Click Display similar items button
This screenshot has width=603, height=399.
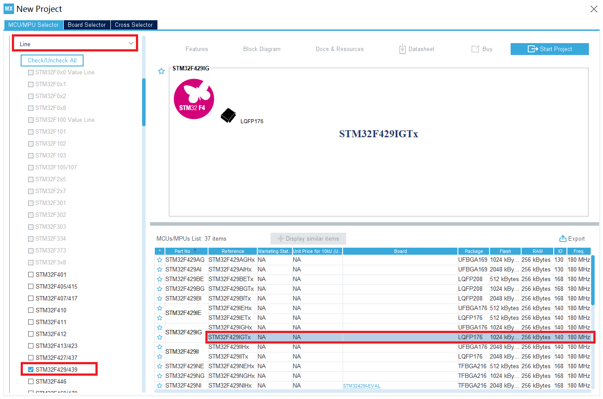click(x=308, y=238)
